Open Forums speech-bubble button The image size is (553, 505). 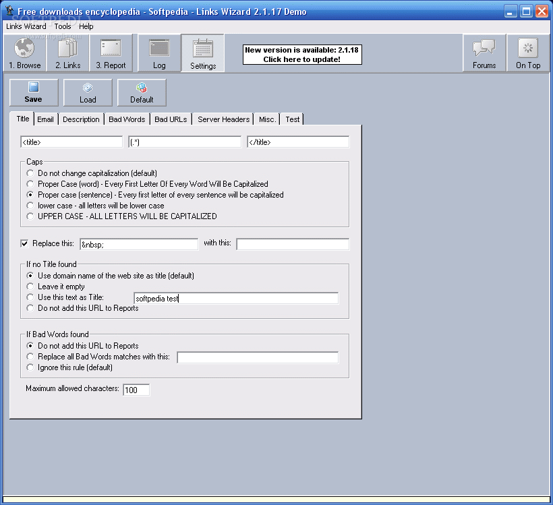coord(484,53)
